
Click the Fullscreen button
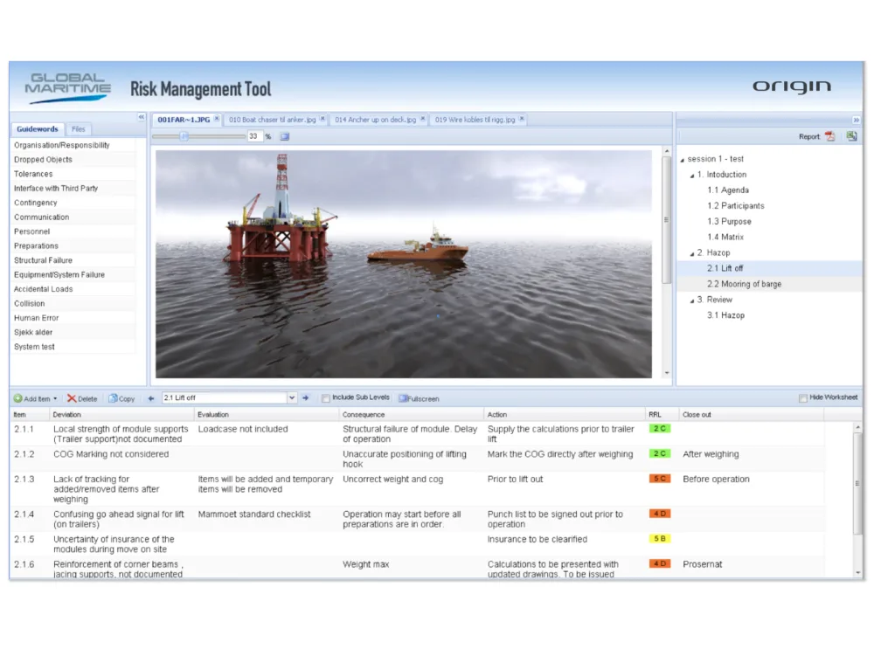point(419,398)
